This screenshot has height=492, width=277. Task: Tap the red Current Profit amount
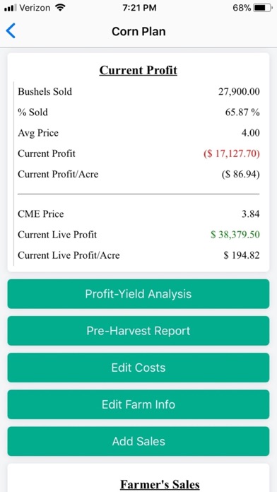click(x=232, y=154)
